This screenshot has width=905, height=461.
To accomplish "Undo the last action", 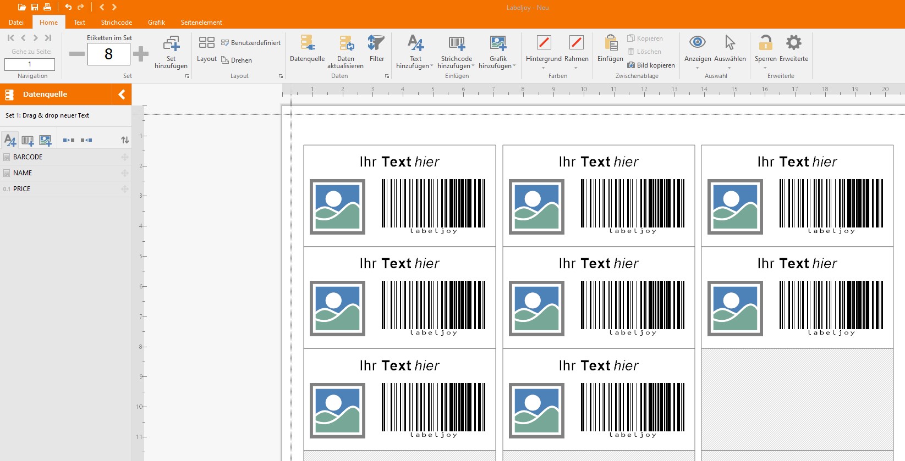I will (x=68, y=7).
